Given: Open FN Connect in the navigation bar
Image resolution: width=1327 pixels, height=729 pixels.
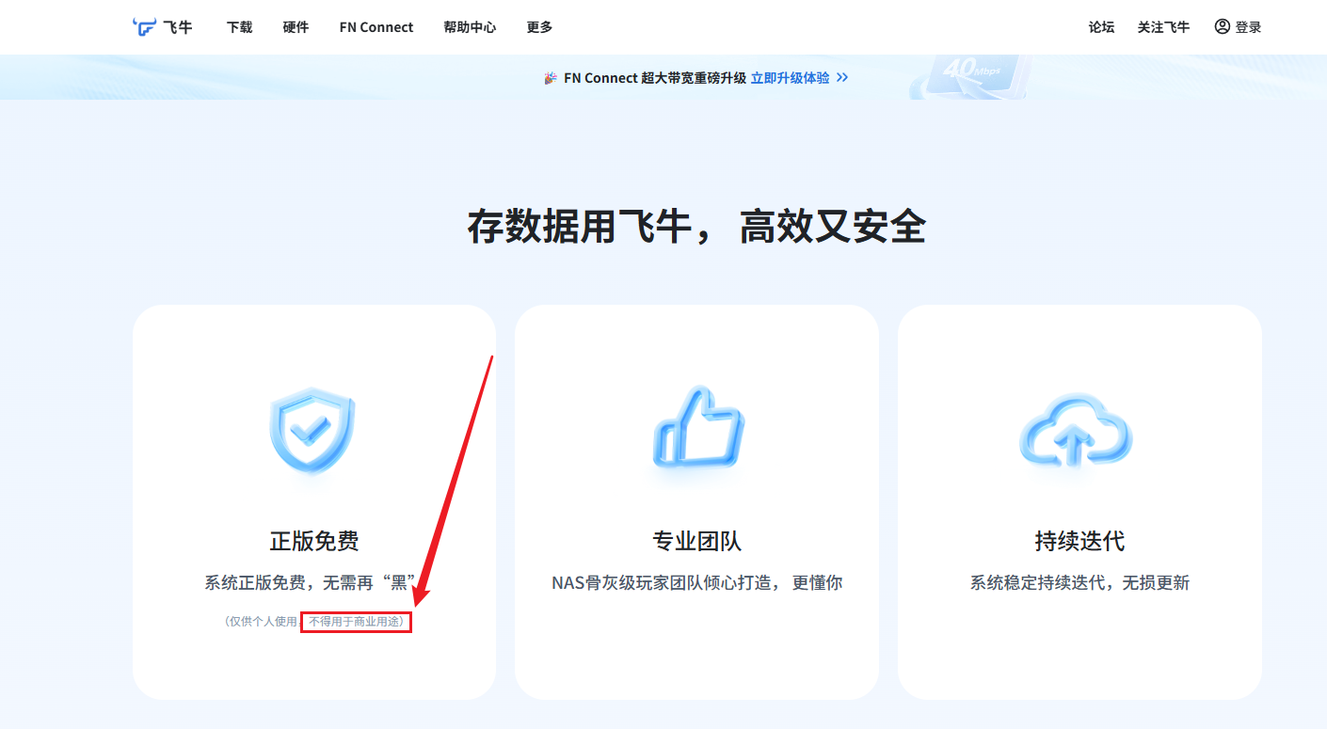Looking at the screenshot, I should coord(376,27).
